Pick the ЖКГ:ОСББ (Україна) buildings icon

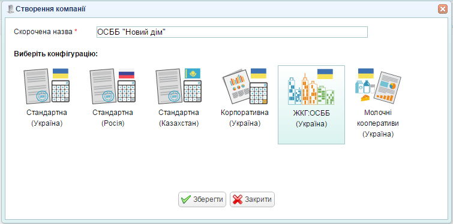(311, 87)
